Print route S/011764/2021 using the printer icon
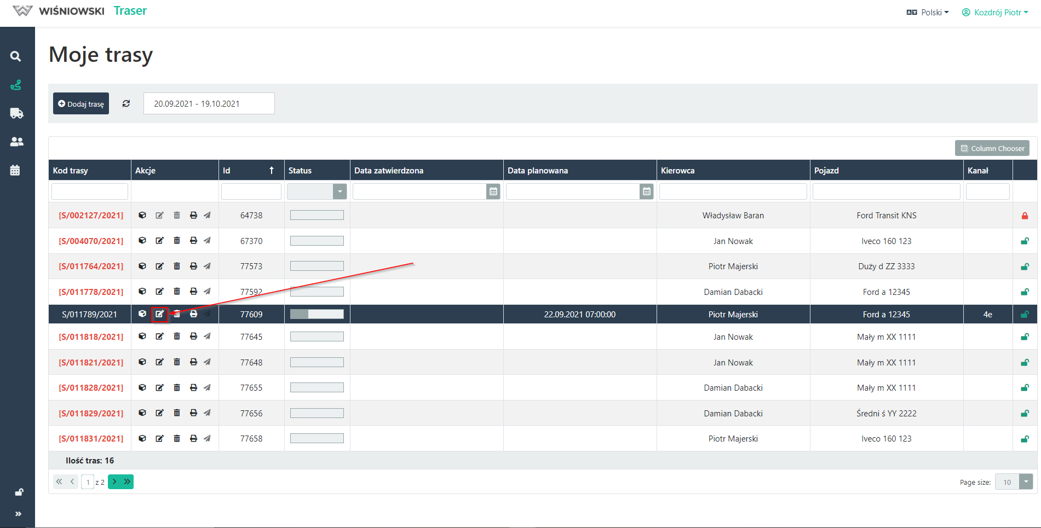The width and height of the screenshot is (1041, 528). click(x=193, y=266)
